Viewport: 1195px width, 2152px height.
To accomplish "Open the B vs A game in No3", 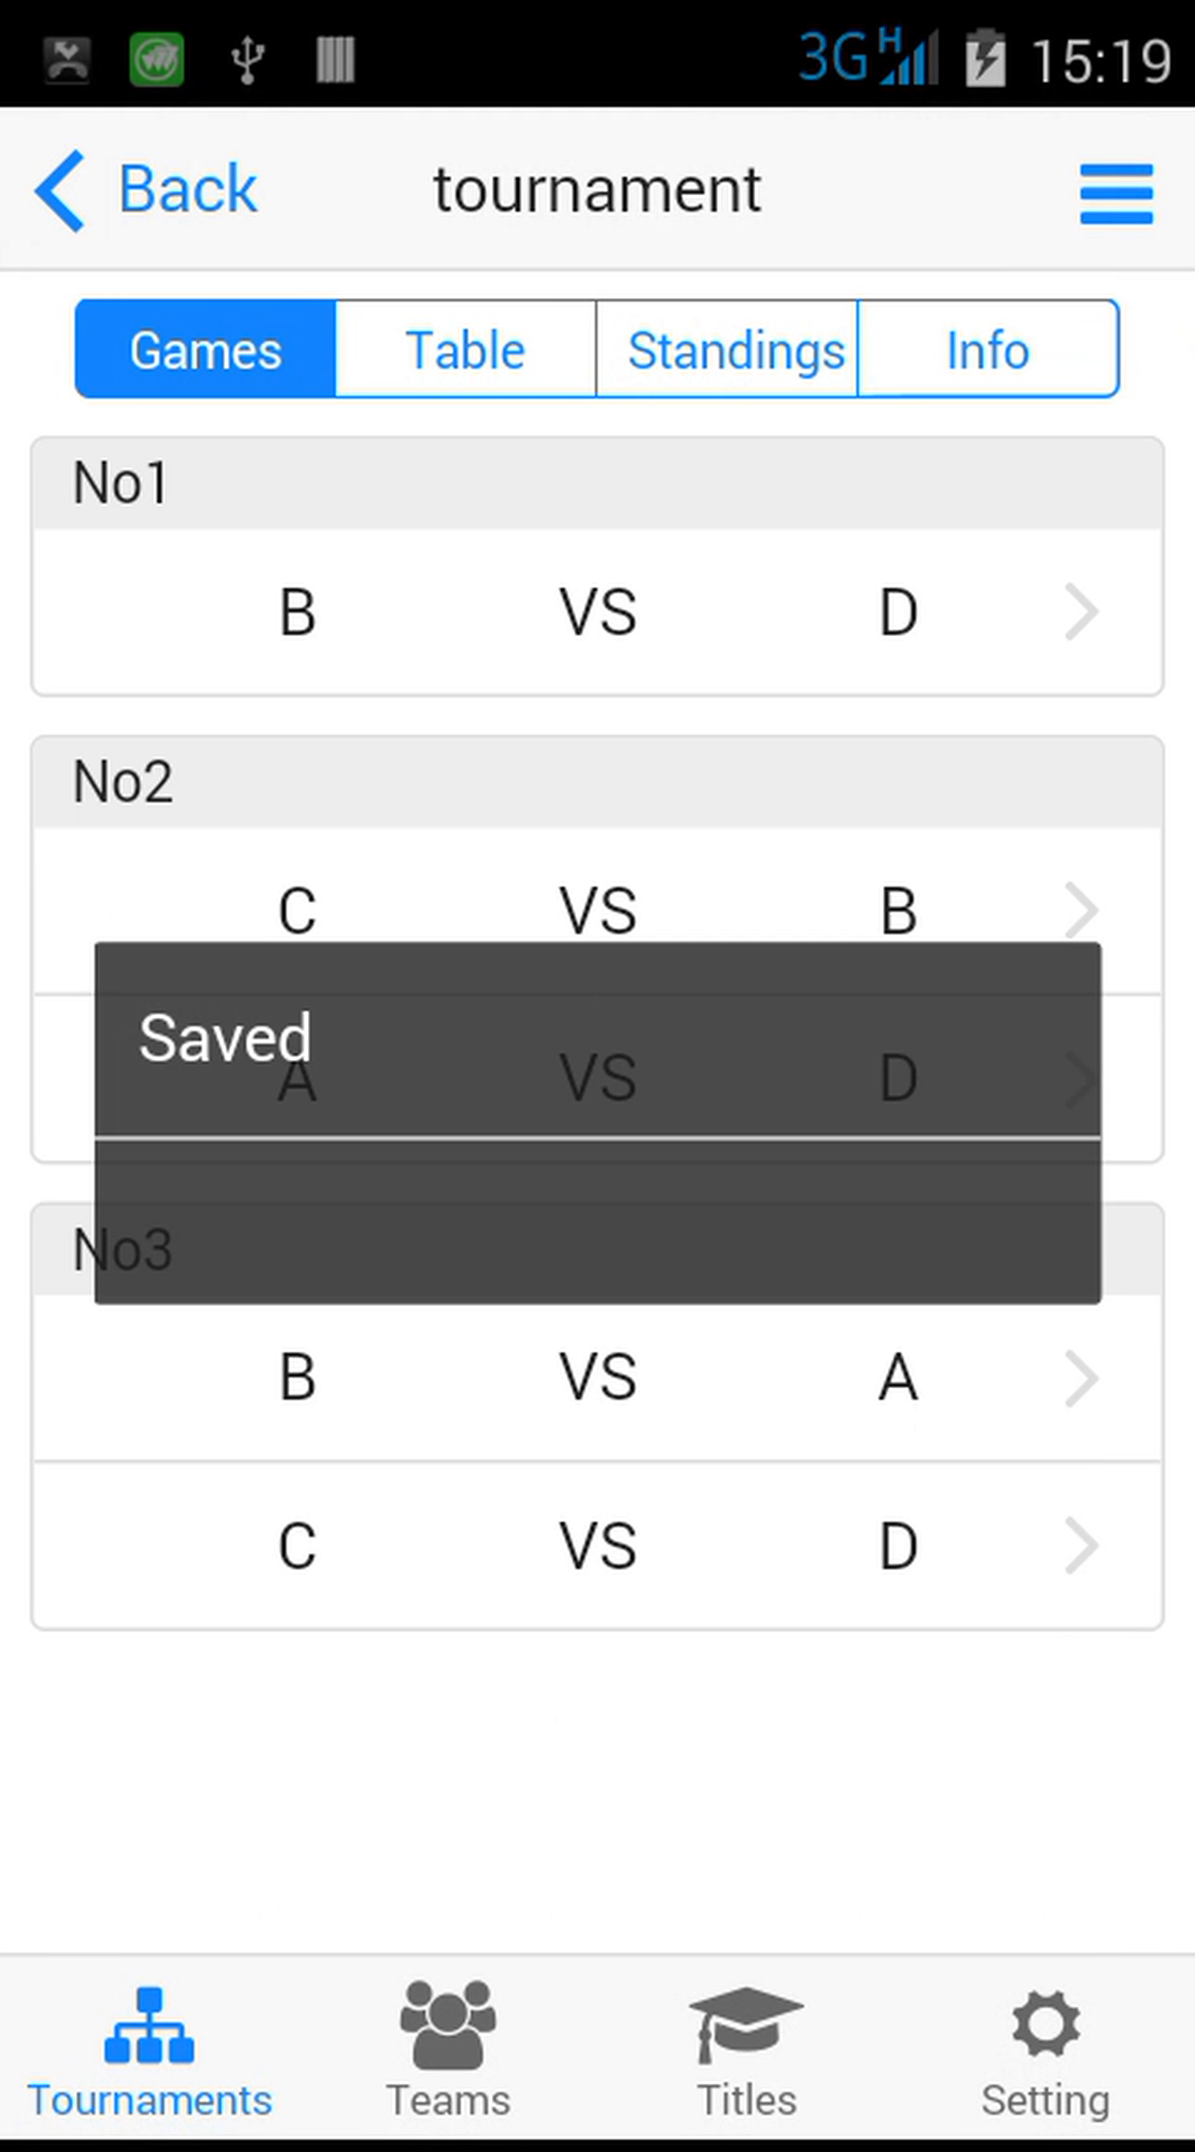I will tap(1081, 1377).
